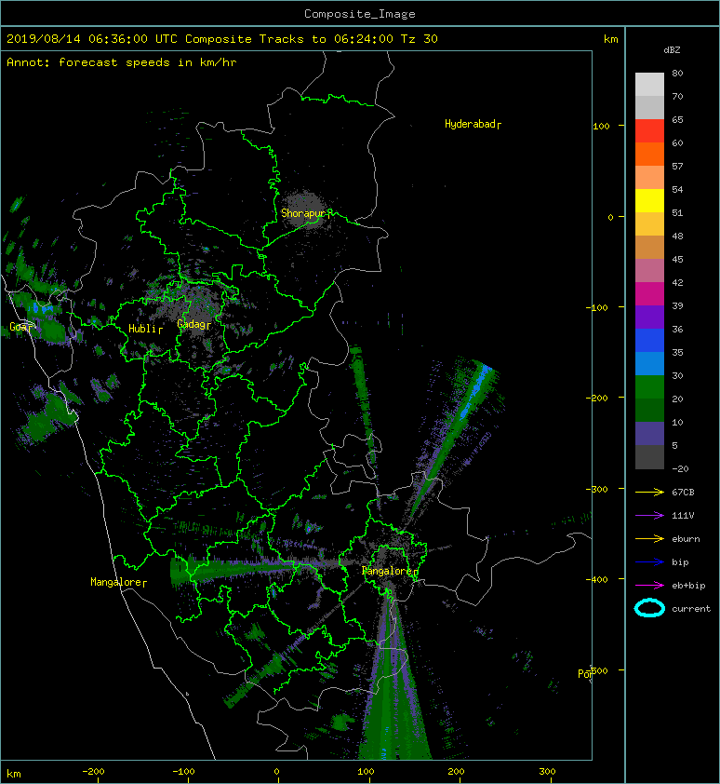Click the yellow 54 dBZ color swatch
This screenshot has height=784, width=720.
pos(649,200)
